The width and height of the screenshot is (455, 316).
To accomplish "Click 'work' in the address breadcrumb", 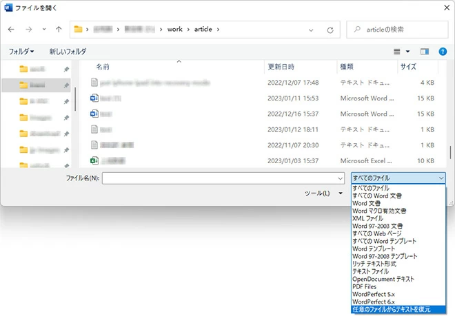I will [x=174, y=30].
